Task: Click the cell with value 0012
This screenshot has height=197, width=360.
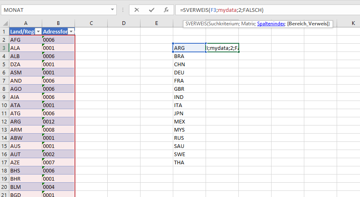Action: tap(58, 121)
